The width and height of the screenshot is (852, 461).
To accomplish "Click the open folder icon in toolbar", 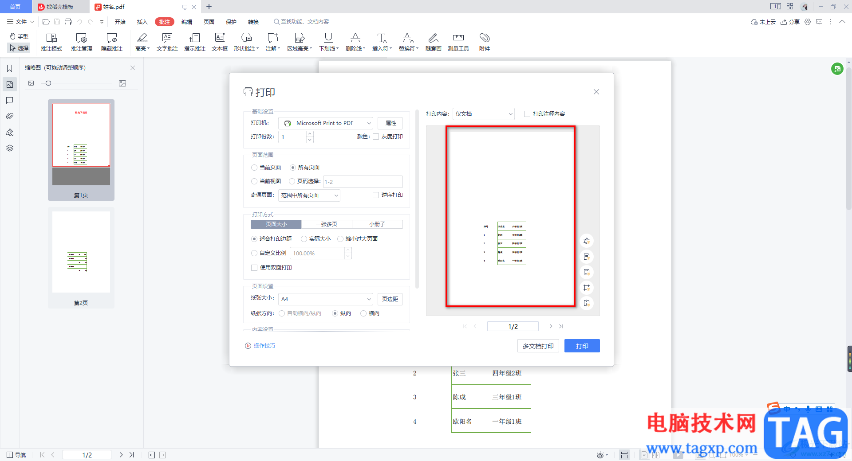I will [x=46, y=22].
